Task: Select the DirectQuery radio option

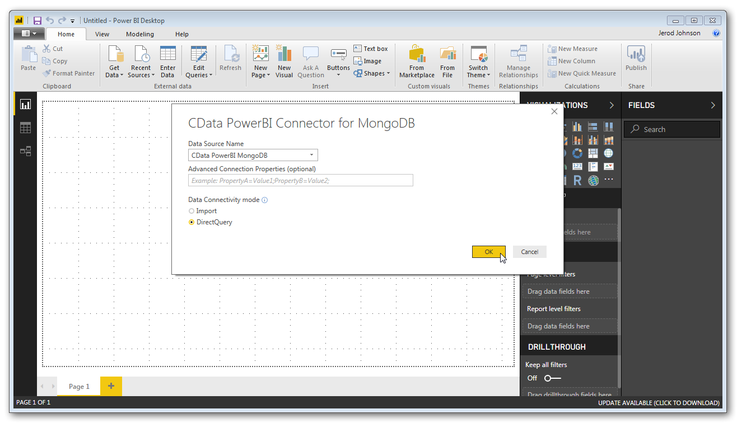Action: (x=192, y=222)
